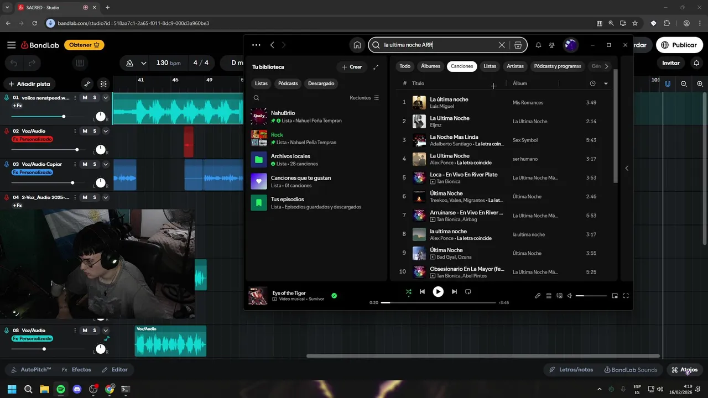Mute Spotify volume speaker icon
The image size is (708, 398).
[x=570, y=296]
